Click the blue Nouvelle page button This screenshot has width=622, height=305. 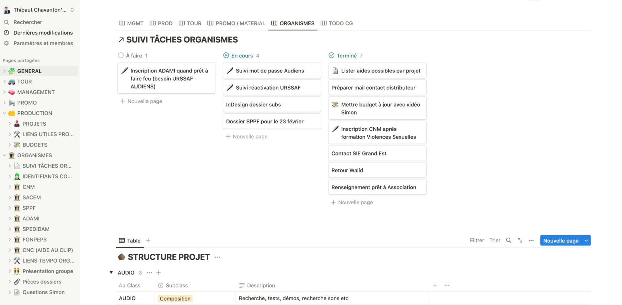pos(561,241)
